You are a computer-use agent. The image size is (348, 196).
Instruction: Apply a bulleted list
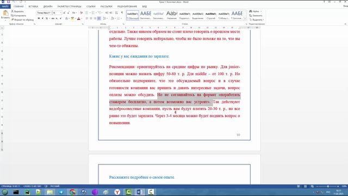click(x=87, y=13)
